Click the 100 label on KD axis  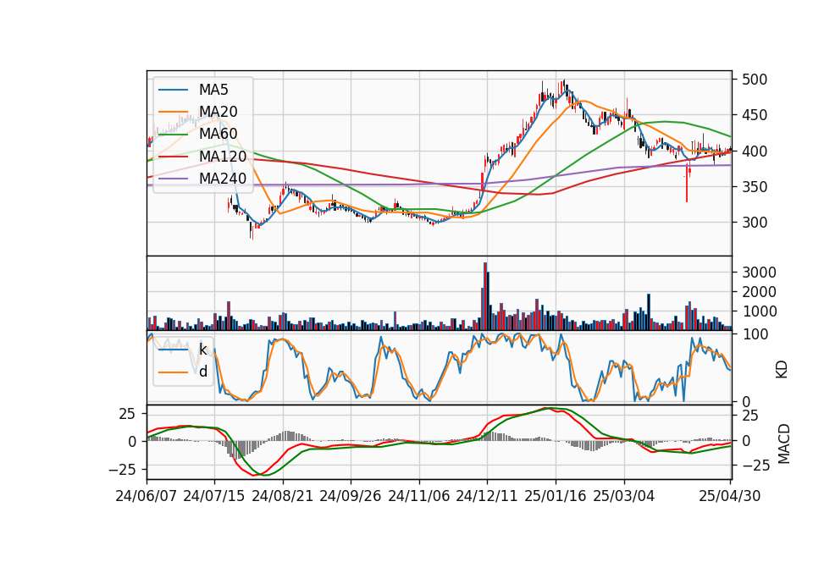[x=755, y=334]
